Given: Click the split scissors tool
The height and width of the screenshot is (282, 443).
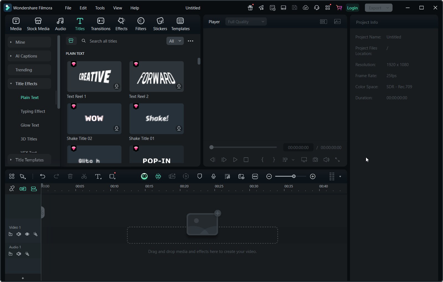Looking at the screenshot, I should [84, 176].
